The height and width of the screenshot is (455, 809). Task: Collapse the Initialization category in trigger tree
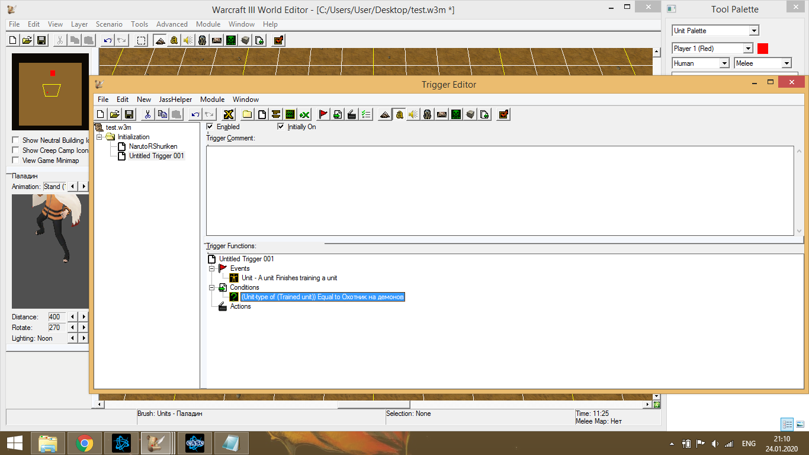[99, 137]
